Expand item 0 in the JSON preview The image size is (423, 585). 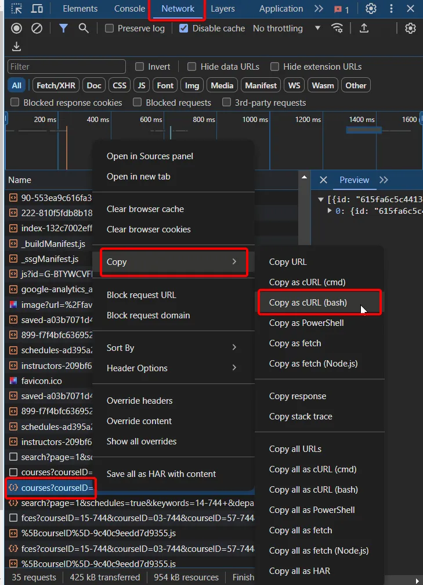(x=330, y=211)
